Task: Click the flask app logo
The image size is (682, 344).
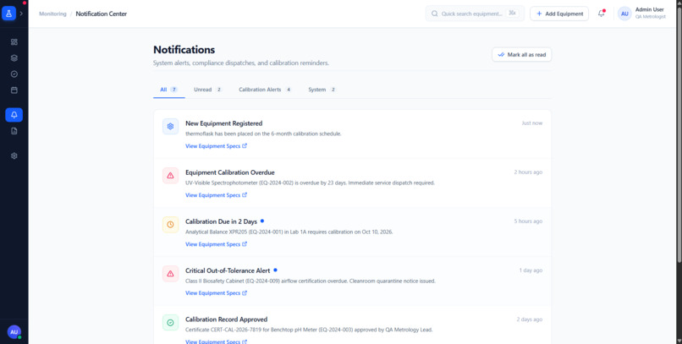Action: coord(8,14)
